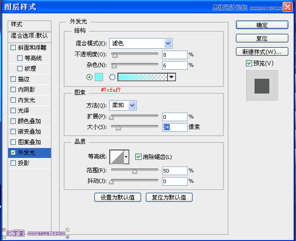Open the 等高线 contour picker arrow
The height and width of the screenshot is (241, 296).
(x=126, y=157)
